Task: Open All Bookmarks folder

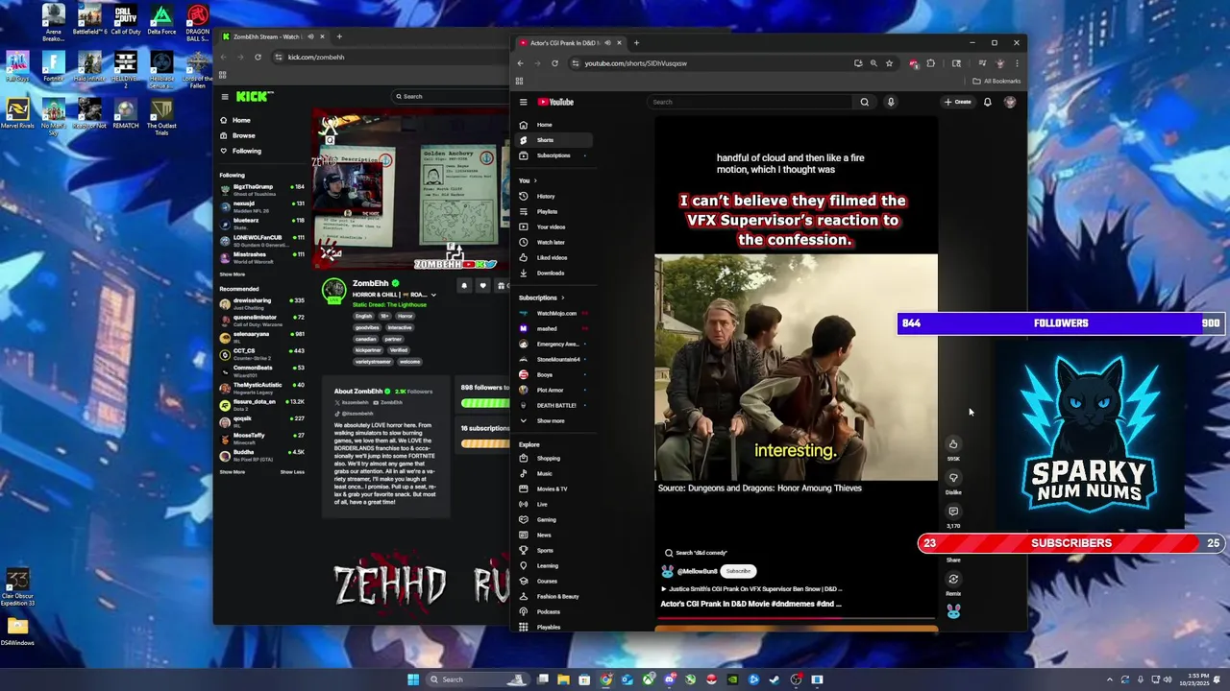Action: click(996, 81)
